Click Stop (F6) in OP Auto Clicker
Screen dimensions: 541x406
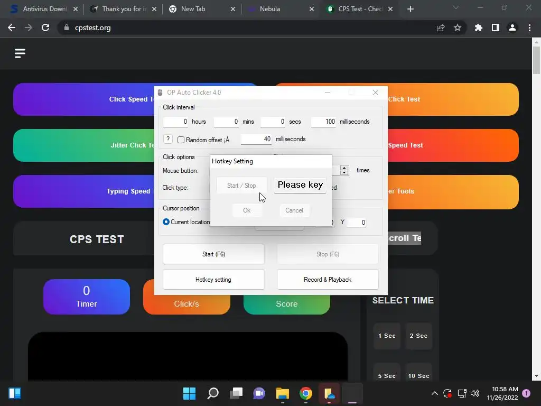click(328, 254)
